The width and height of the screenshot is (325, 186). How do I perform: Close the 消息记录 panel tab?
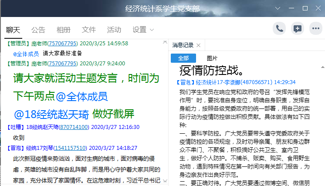pyautogui.click(x=198, y=45)
